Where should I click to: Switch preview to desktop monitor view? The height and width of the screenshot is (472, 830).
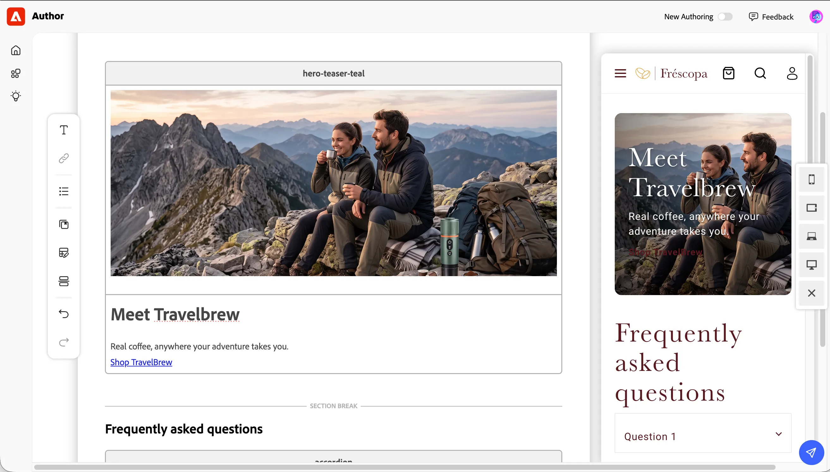(812, 264)
